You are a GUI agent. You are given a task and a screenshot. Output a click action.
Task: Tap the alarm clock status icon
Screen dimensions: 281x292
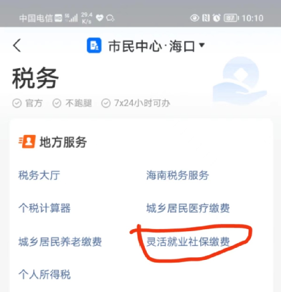click(x=216, y=18)
